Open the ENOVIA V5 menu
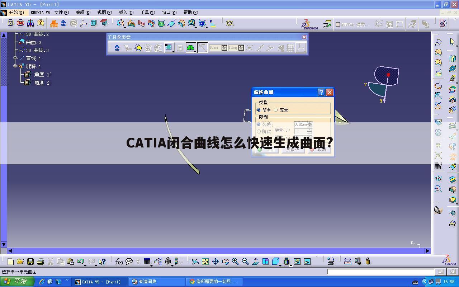 click(x=40, y=13)
